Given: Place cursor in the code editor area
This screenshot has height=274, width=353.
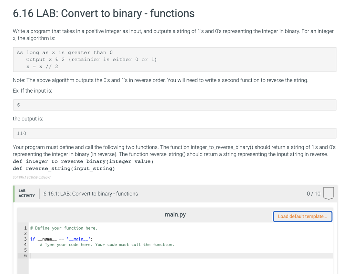Looking at the screenshot, I should click(x=138, y=255).
